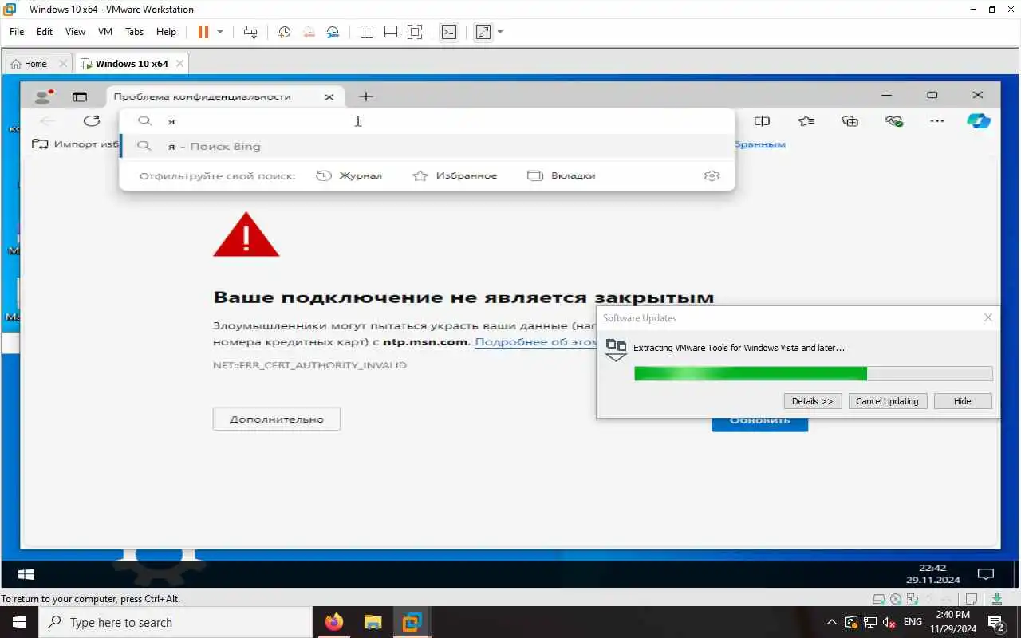The height and width of the screenshot is (638, 1021).
Task: Click the Edge address bar field
Action: 427,121
